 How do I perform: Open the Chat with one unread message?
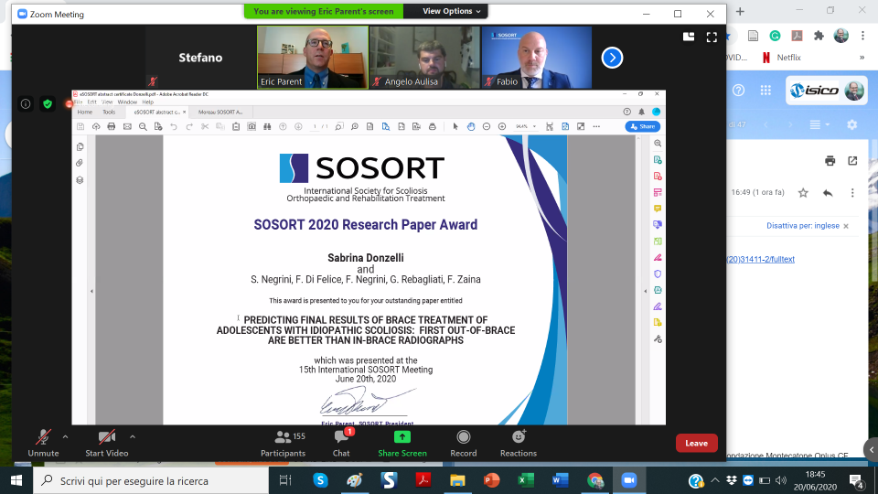341,443
